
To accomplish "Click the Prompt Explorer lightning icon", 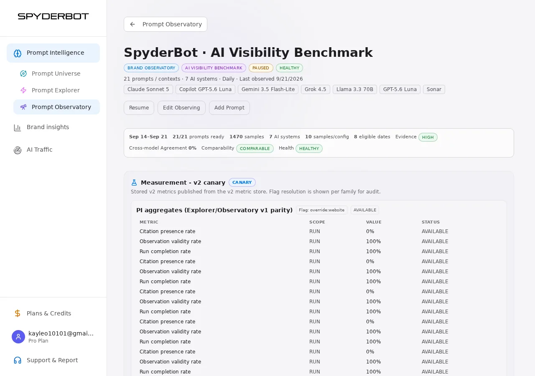I will pyautogui.click(x=23, y=90).
